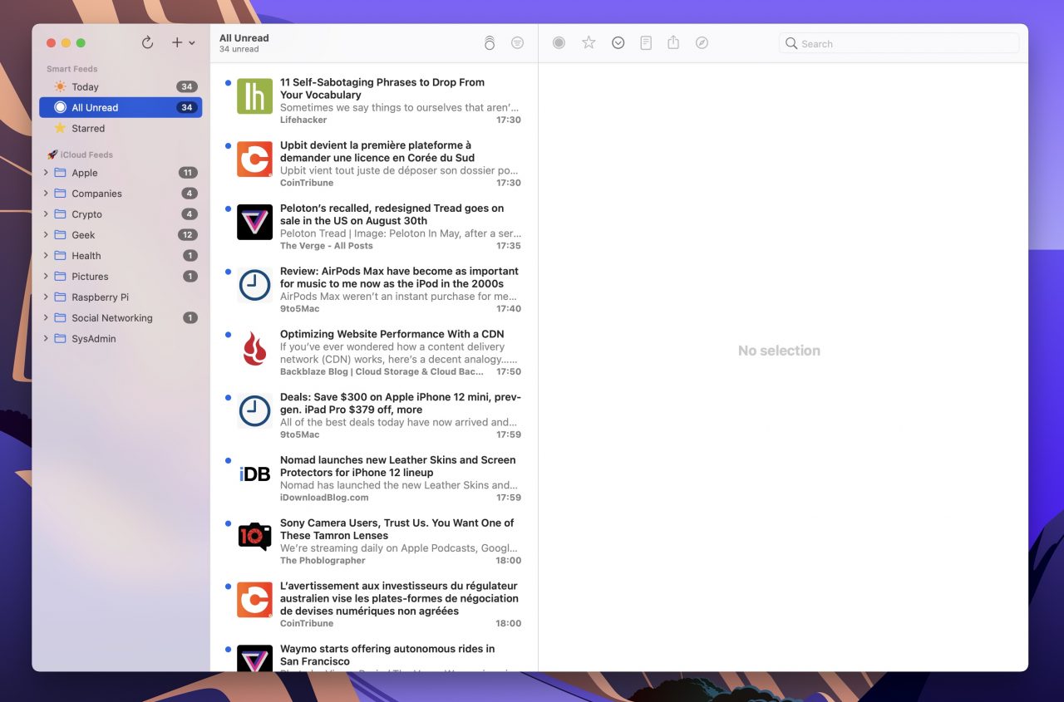Click the 34 badge on Today

coord(186,86)
